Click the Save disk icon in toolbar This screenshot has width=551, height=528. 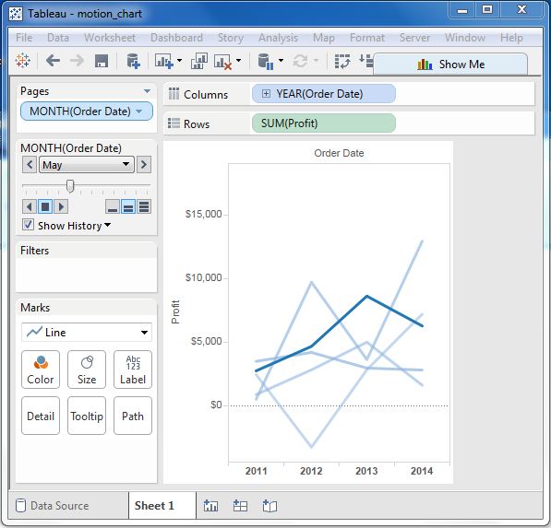click(102, 61)
